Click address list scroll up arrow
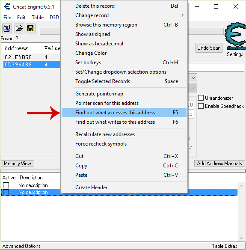Viewport: 246px width, 250px height. [x=241, y=186]
